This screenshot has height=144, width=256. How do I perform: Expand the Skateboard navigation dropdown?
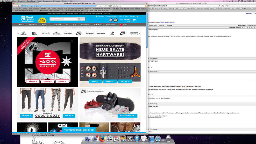coord(86,25)
